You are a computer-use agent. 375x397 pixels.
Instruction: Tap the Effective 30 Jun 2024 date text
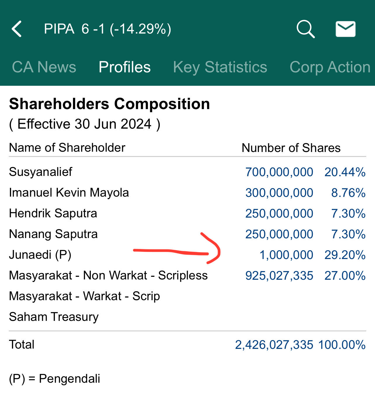(84, 124)
